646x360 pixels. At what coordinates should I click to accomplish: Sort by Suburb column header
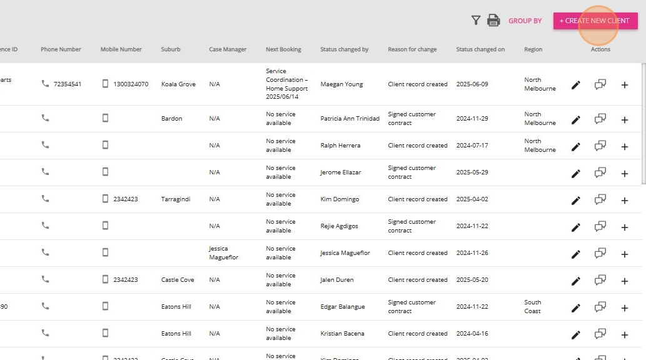click(171, 49)
